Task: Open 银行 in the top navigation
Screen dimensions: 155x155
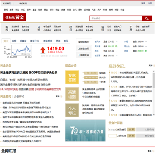Action: [52, 10]
